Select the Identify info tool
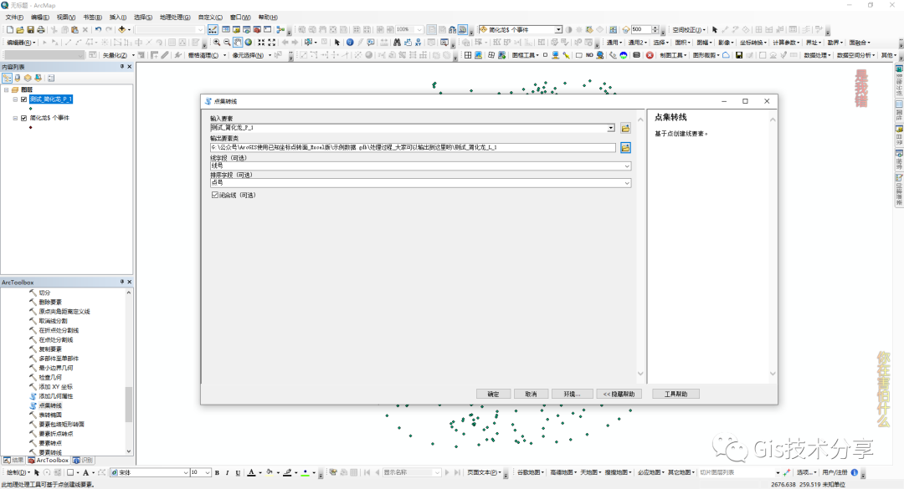Screen dimensions: 904x489 click(348, 42)
